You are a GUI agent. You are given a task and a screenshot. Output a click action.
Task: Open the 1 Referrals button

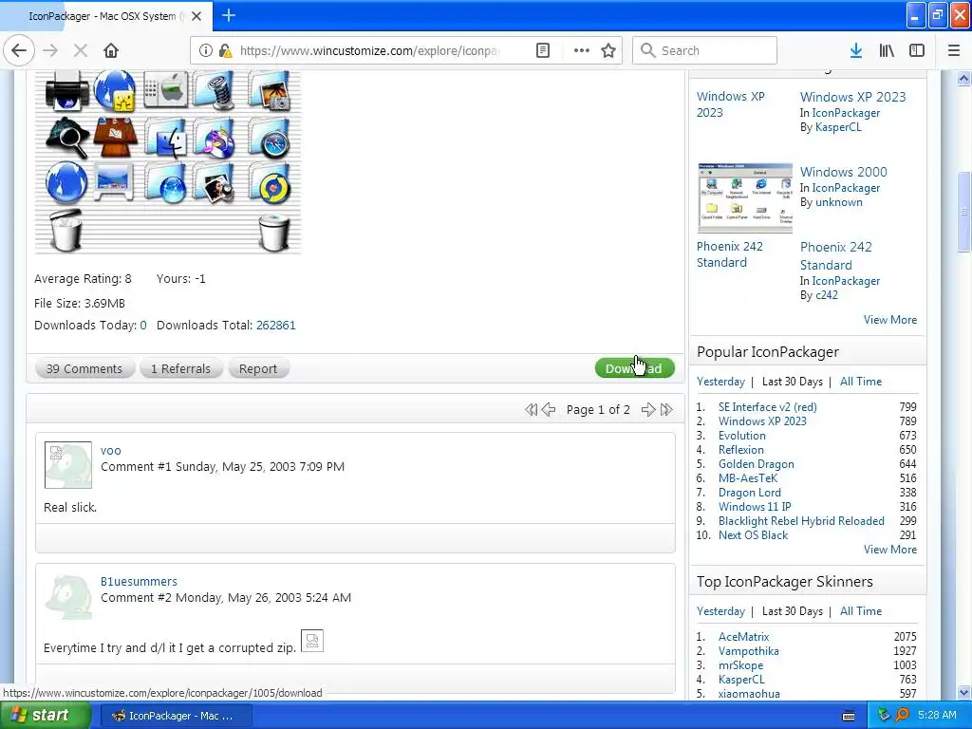click(181, 368)
